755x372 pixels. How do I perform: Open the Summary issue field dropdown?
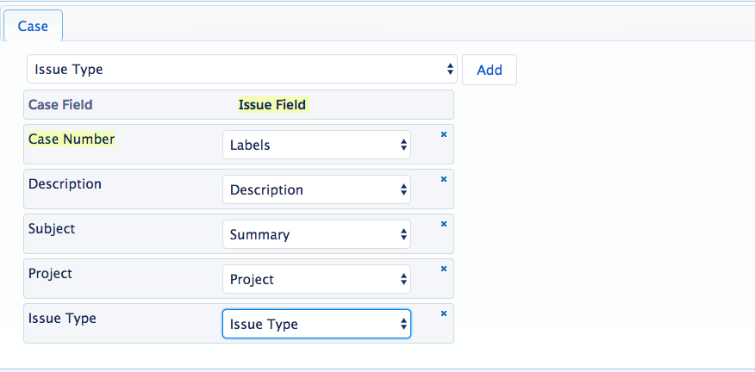point(316,234)
